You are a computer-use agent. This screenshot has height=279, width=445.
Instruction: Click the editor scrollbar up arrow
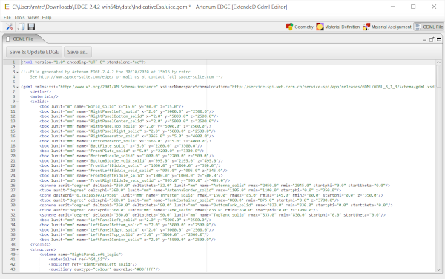[439, 62]
